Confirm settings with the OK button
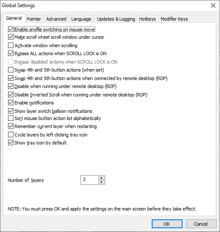The image size is (220, 232). click(x=167, y=224)
